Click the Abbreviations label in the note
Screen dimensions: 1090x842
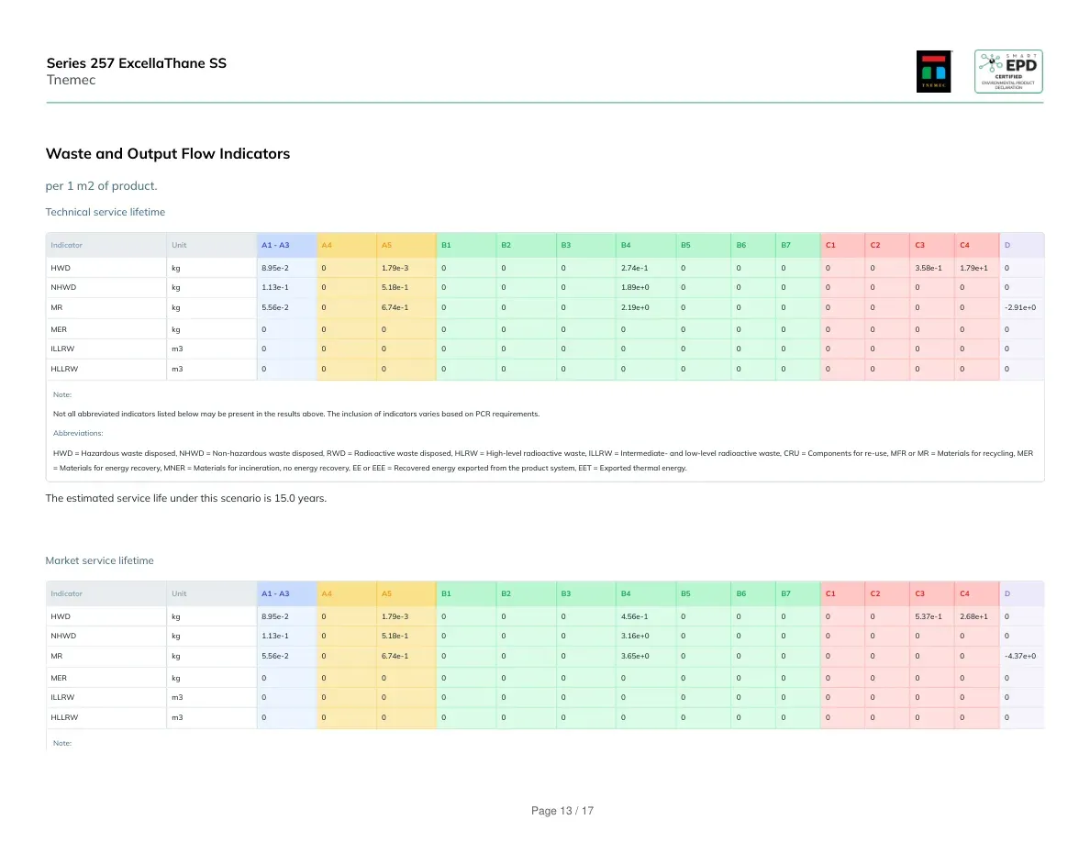pyautogui.click(x=78, y=434)
